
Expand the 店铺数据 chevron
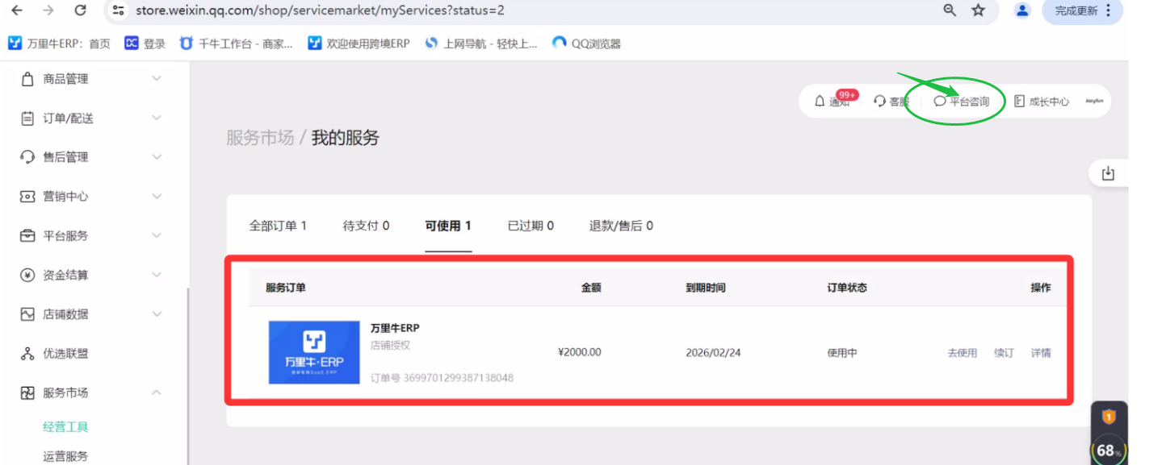pos(157,314)
